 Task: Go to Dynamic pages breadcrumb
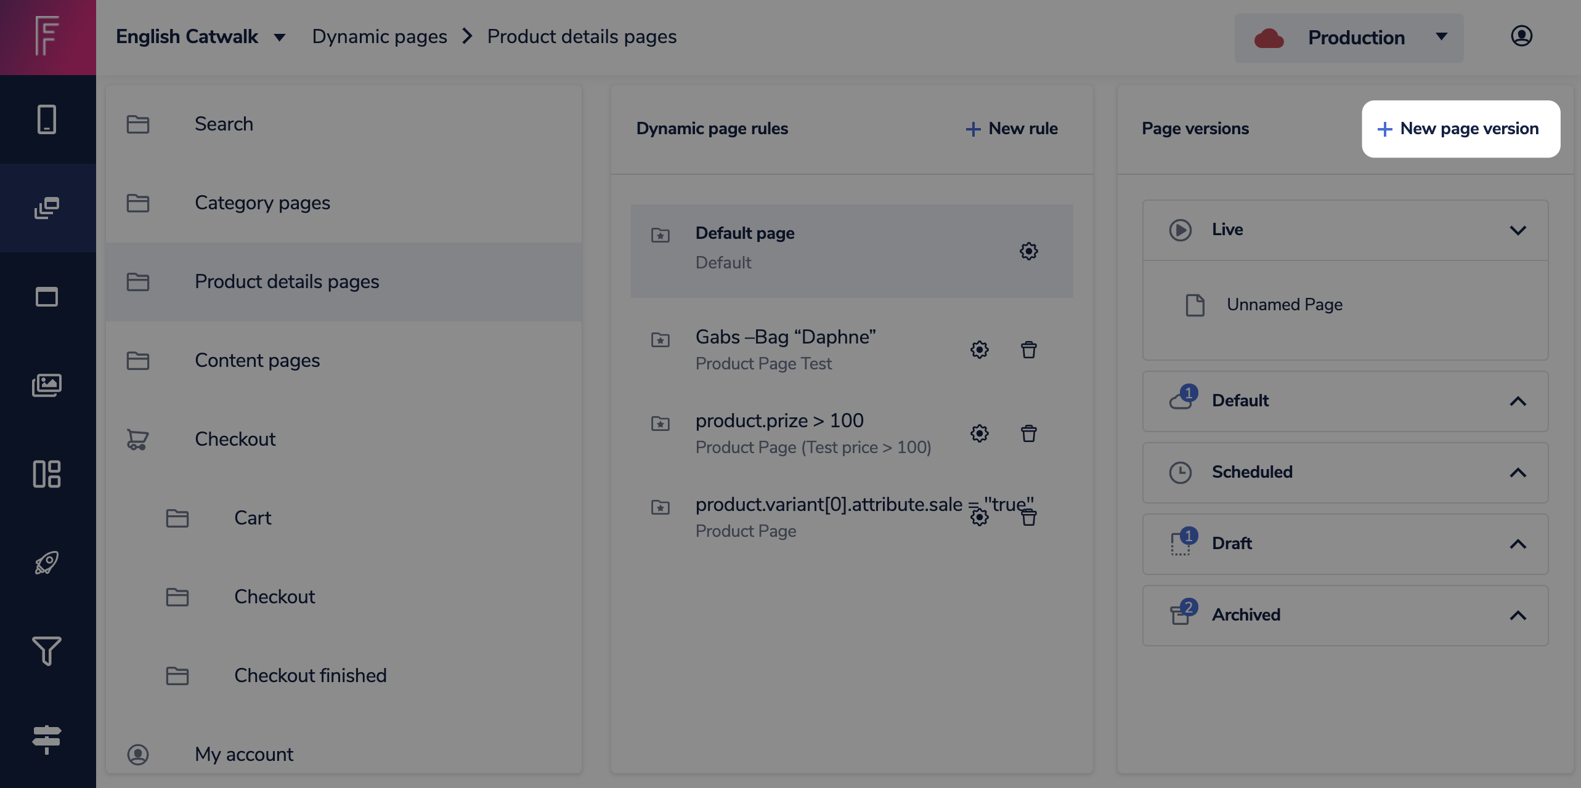(x=380, y=37)
